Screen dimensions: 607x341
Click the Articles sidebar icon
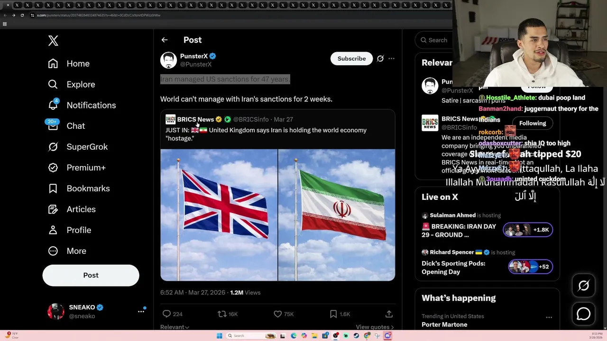coord(53,209)
